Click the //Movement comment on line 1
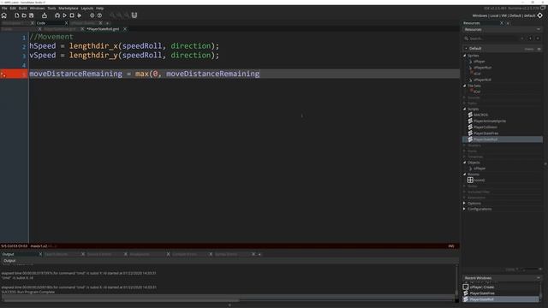Viewport: 548px width, 308px height. 51,37
